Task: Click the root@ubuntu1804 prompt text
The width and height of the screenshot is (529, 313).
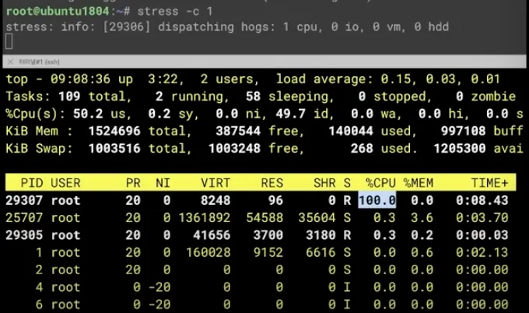Action: tap(58, 12)
